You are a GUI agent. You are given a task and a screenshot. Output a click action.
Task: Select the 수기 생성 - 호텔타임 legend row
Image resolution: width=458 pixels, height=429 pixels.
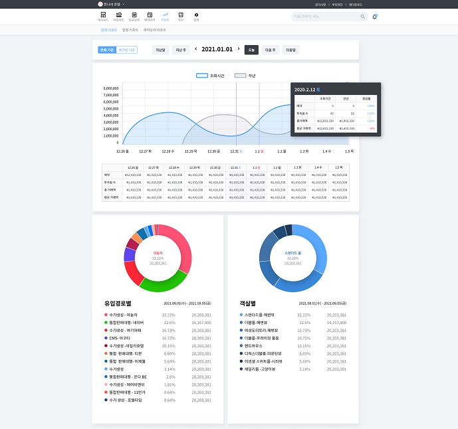point(158,400)
